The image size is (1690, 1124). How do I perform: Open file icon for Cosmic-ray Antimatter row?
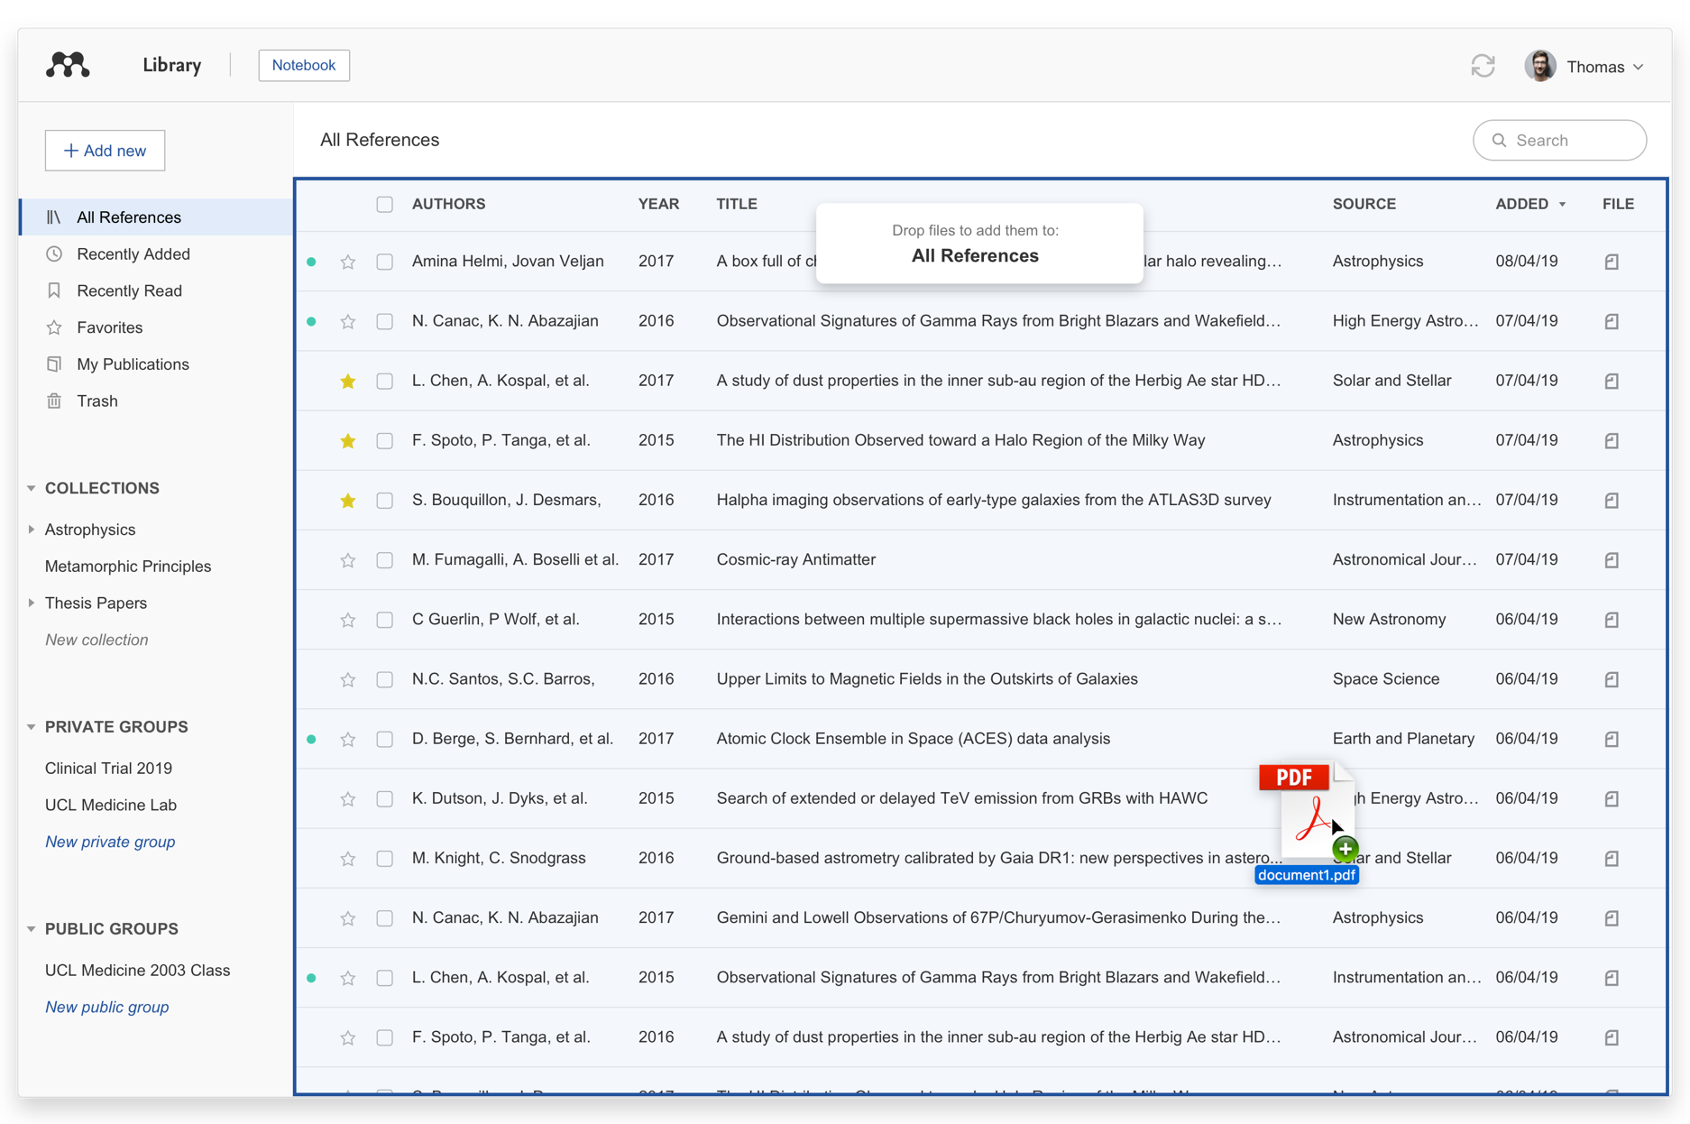[1611, 560]
